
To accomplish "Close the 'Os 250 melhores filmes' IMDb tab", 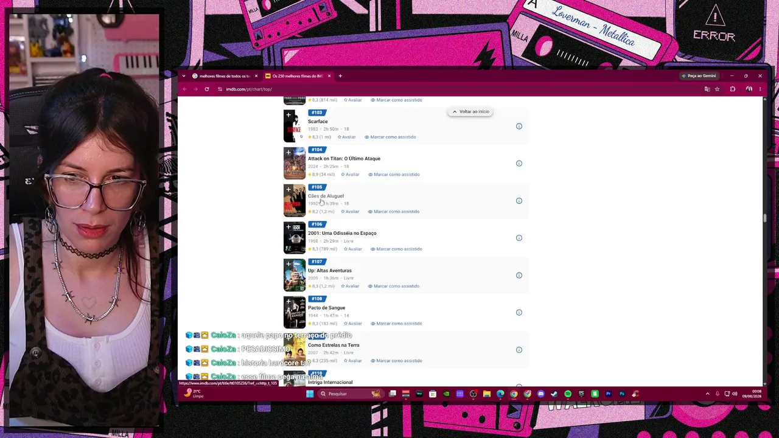I will click(x=329, y=76).
